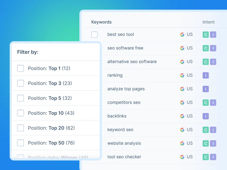Click the 'Position: Top 50 (76)' filter label

click(51, 143)
